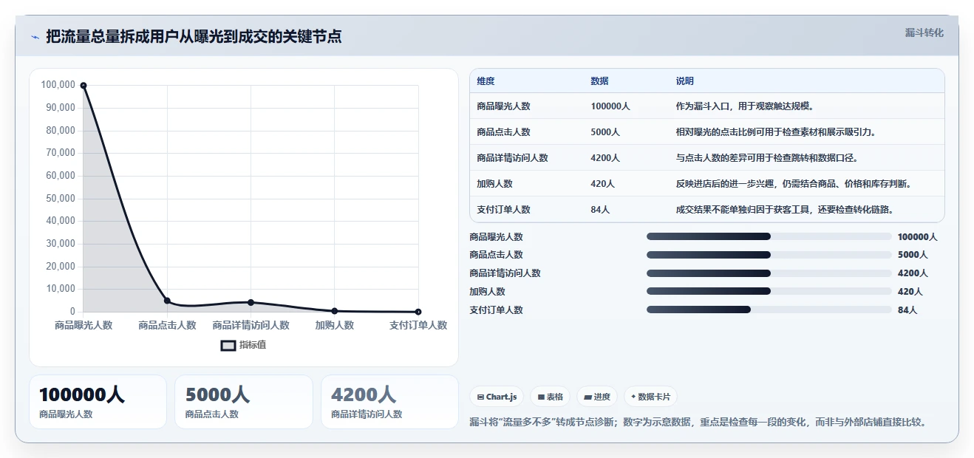Click the 支付订单人数 progress bar

click(769, 310)
